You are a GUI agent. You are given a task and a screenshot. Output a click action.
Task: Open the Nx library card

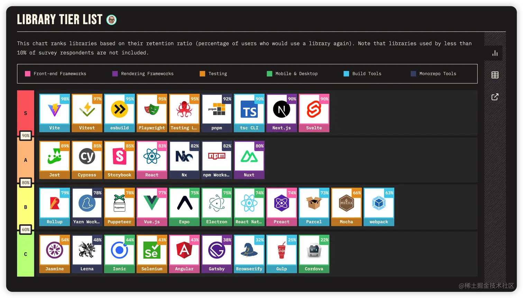coord(184,160)
